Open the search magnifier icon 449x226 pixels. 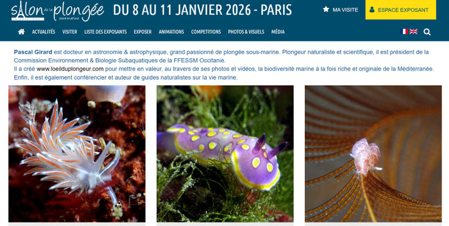427,32
